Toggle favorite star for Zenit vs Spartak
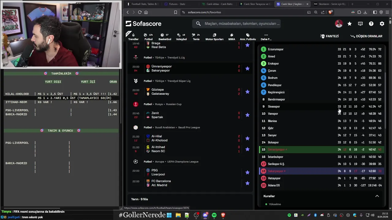 tap(247, 115)
